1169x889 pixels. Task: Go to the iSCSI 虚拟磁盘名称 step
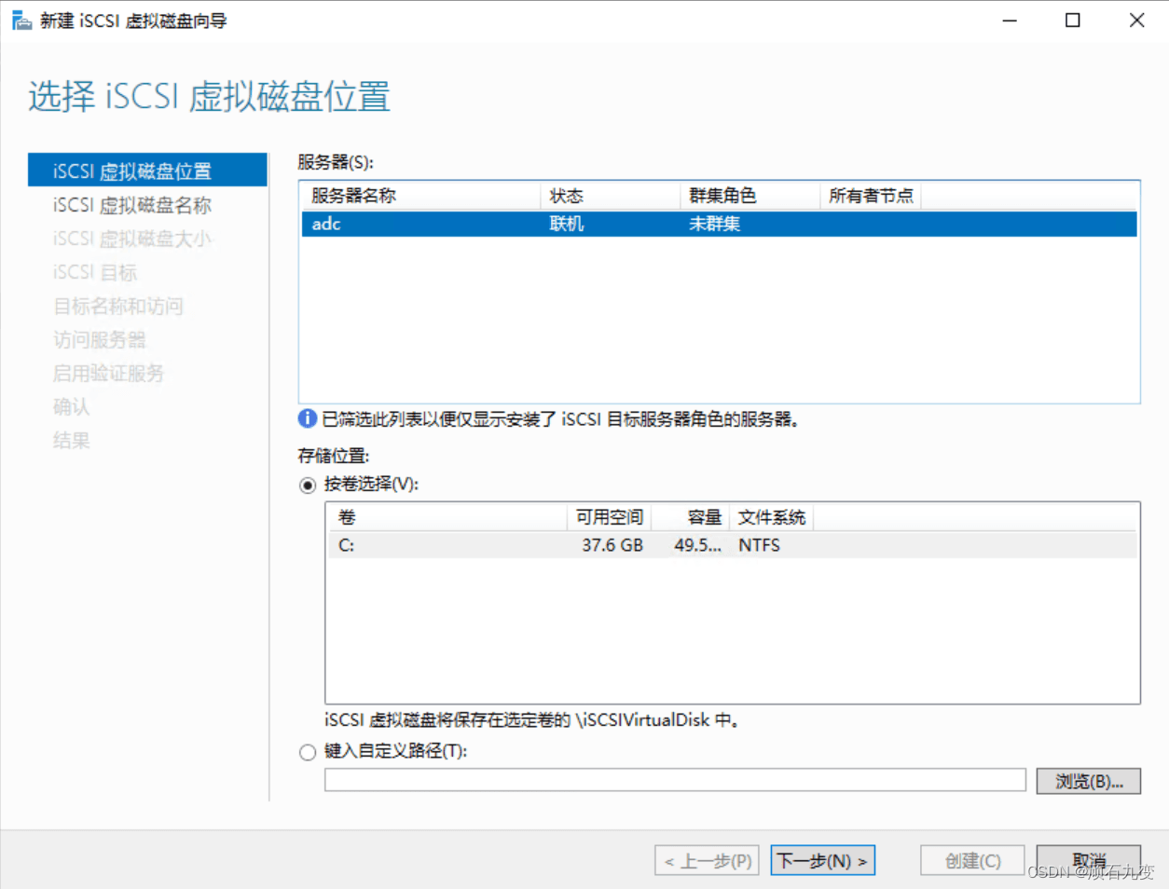tap(132, 205)
